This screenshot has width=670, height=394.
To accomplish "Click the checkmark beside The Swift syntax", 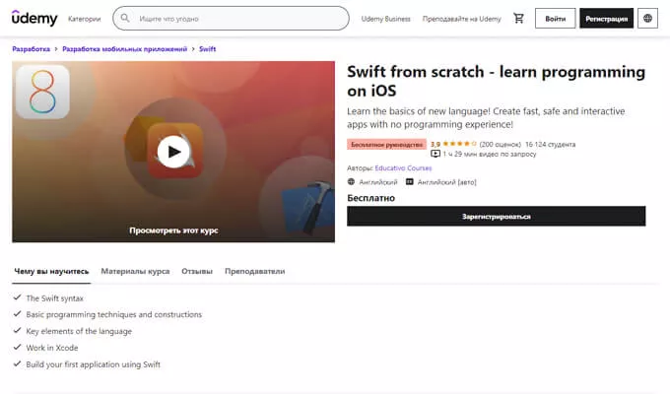I will tap(17, 297).
